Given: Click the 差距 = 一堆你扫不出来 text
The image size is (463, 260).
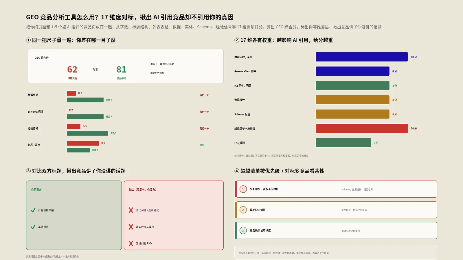Looking at the screenshot, I should coord(162,64).
